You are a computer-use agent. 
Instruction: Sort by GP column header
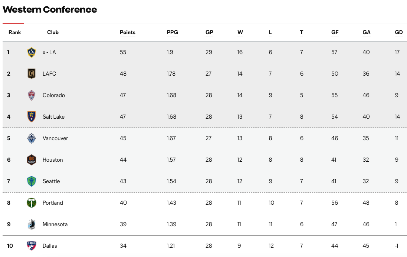209,32
